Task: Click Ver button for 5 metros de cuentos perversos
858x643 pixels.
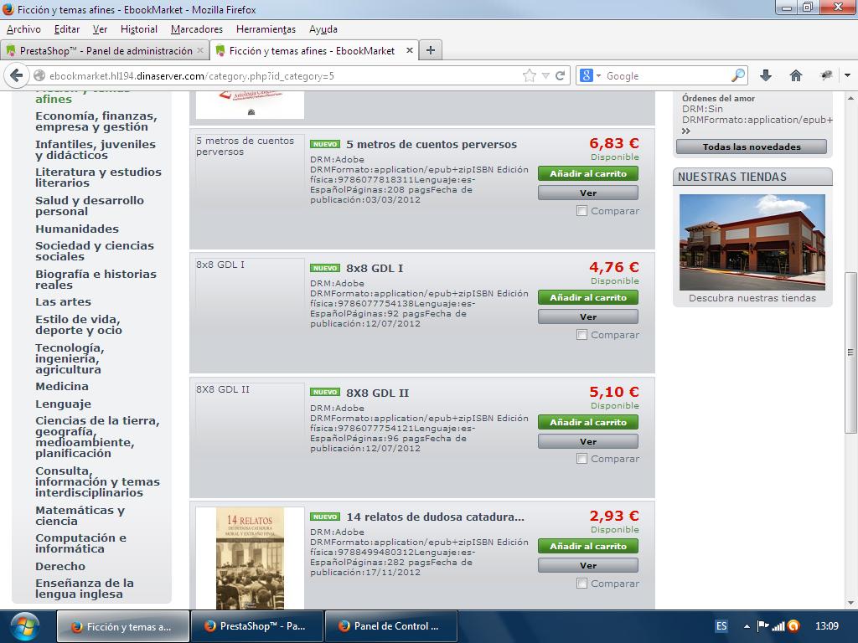Action: [x=588, y=193]
